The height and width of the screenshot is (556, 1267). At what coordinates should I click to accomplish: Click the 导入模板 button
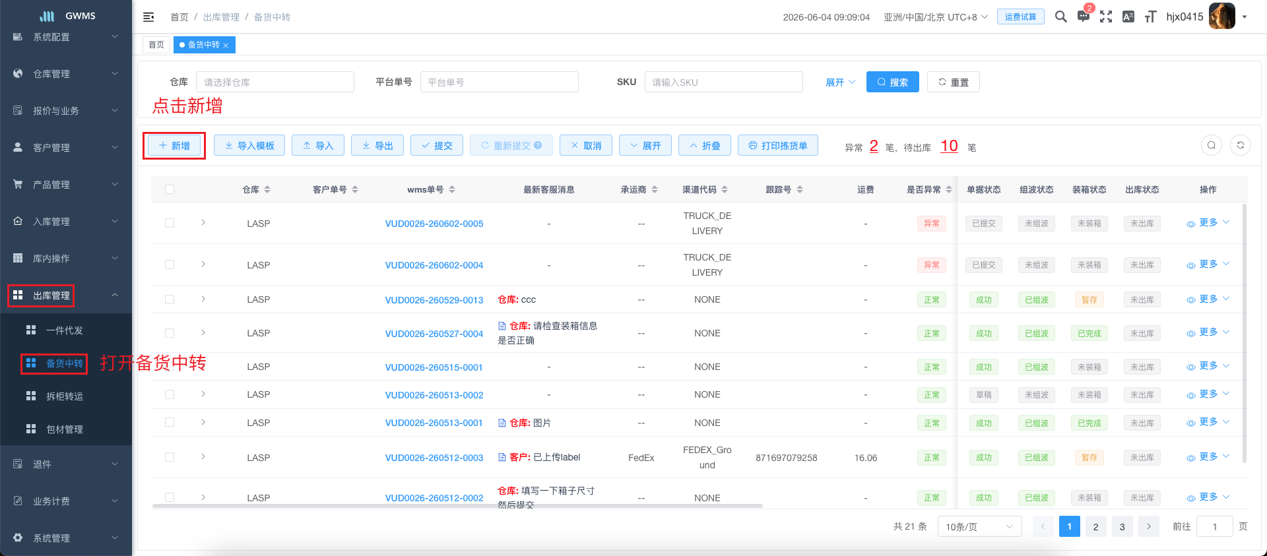click(249, 145)
